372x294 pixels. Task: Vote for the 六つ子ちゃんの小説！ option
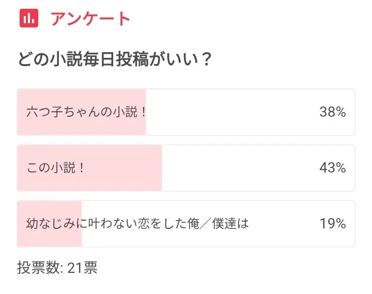[x=86, y=112]
